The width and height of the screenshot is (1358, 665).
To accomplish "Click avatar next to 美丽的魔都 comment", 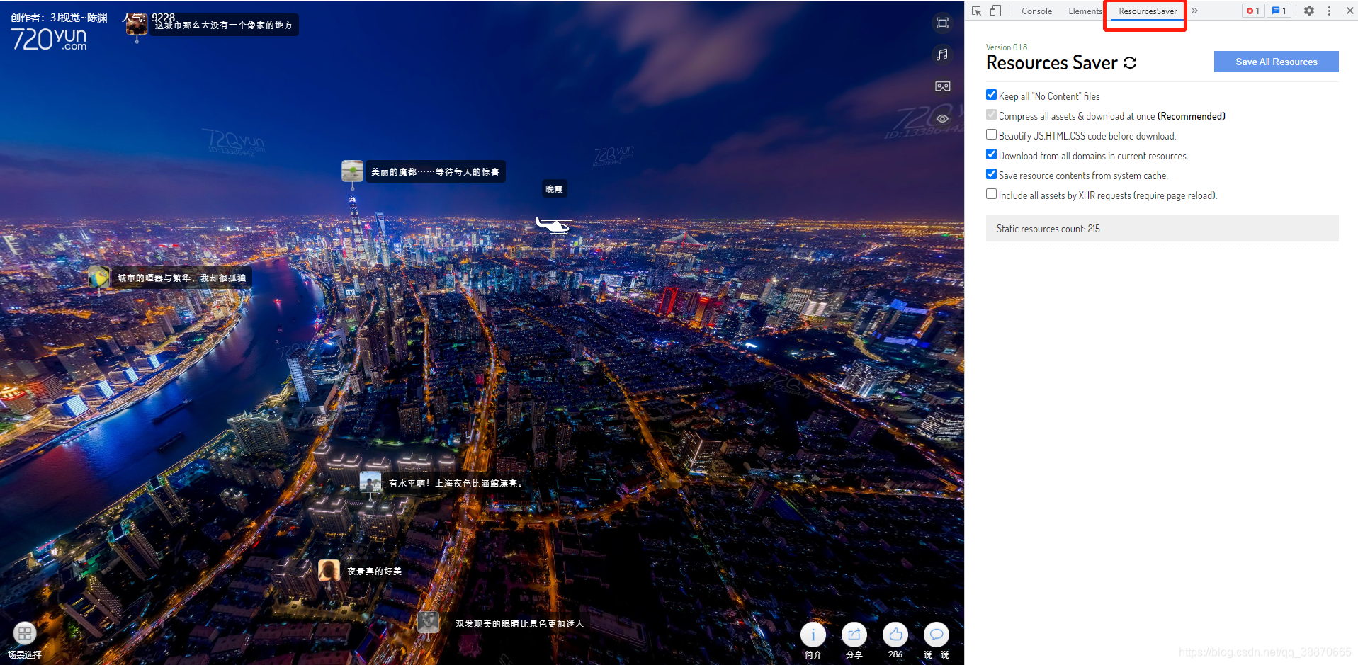I will tap(352, 171).
